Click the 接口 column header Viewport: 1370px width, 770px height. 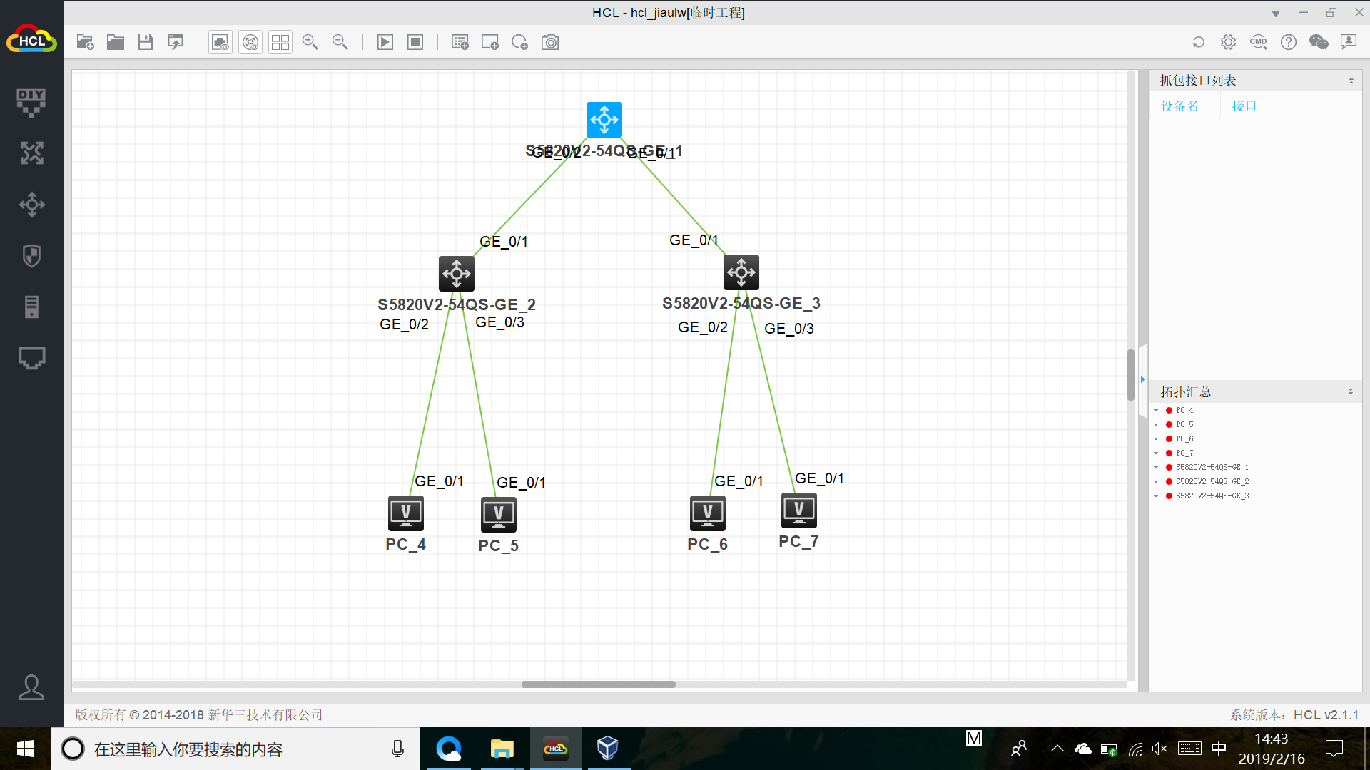tap(1244, 106)
